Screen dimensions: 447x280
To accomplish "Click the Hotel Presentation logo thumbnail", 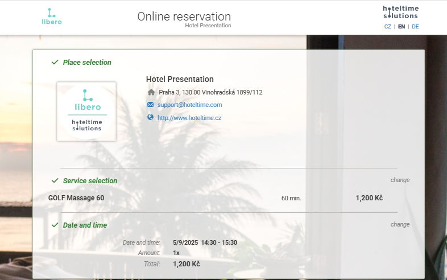I will pyautogui.click(x=86, y=111).
